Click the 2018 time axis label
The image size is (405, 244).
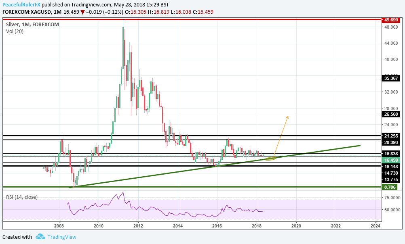point(257,226)
